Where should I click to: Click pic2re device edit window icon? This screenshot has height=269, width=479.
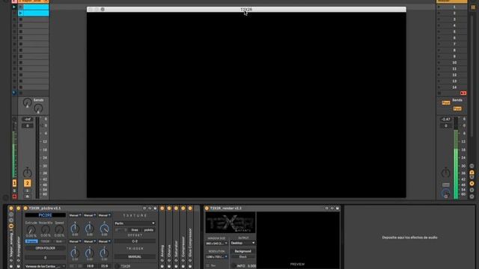point(144,208)
